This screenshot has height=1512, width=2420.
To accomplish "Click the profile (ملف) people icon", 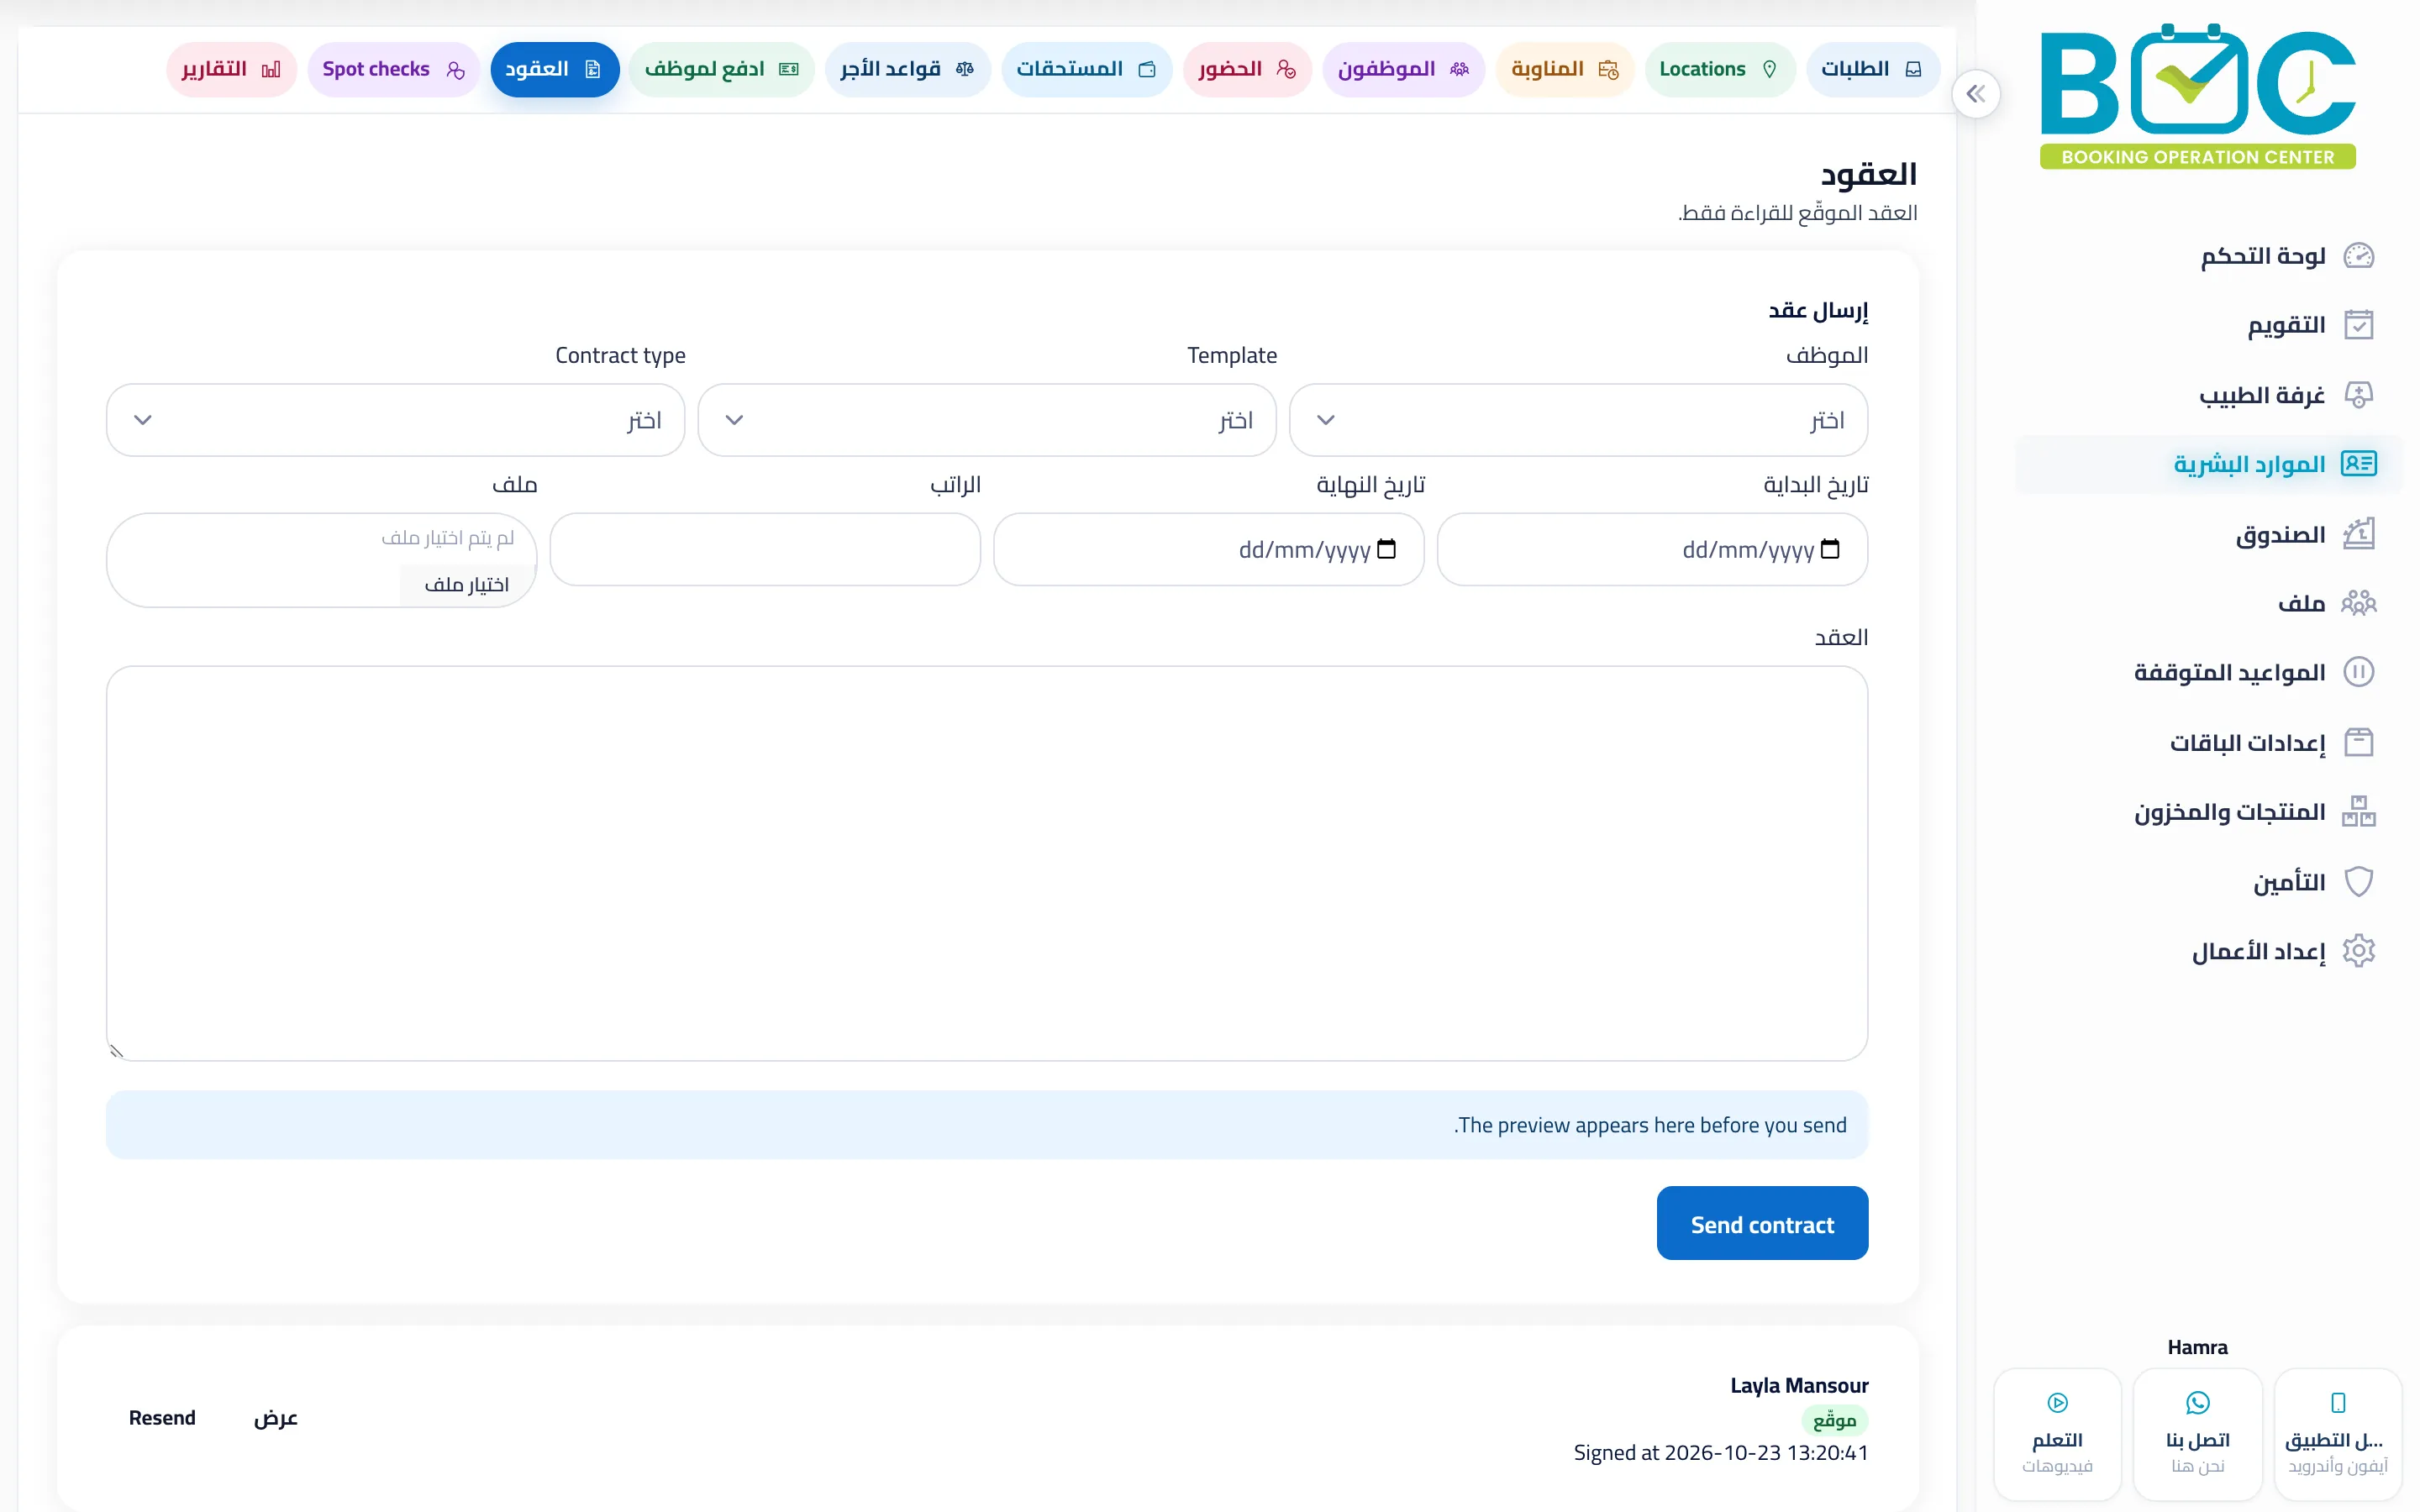I will [2358, 603].
